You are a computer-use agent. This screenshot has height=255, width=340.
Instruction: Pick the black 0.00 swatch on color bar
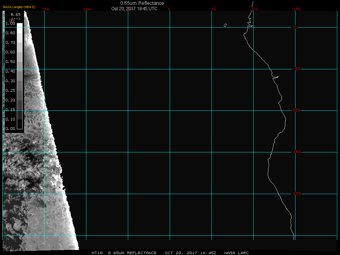click(x=20, y=126)
